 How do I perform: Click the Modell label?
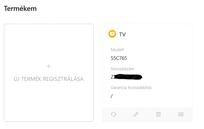(117, 50)
